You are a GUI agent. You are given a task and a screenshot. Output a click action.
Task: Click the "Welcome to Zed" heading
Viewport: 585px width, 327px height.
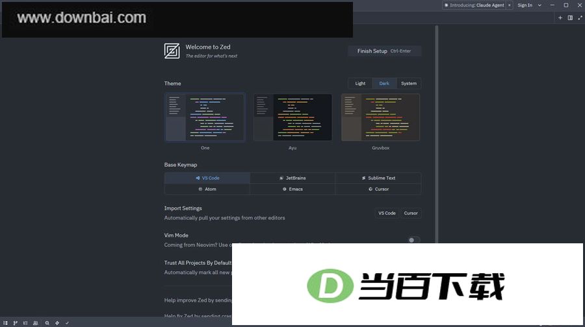[208, 47]
